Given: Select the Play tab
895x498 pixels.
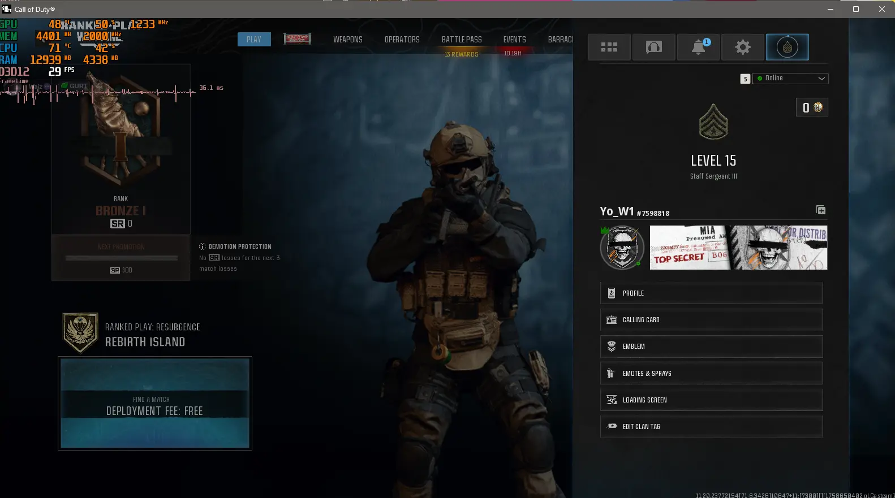Looking at the screenshot, I should point(254,40).
